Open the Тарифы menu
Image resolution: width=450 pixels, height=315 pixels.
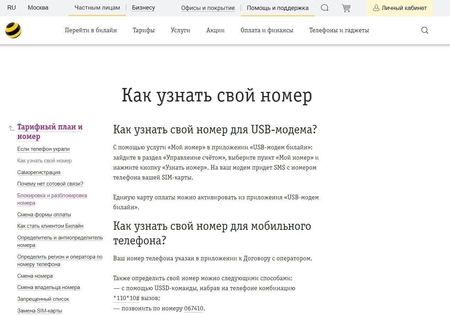click(144, 31)
